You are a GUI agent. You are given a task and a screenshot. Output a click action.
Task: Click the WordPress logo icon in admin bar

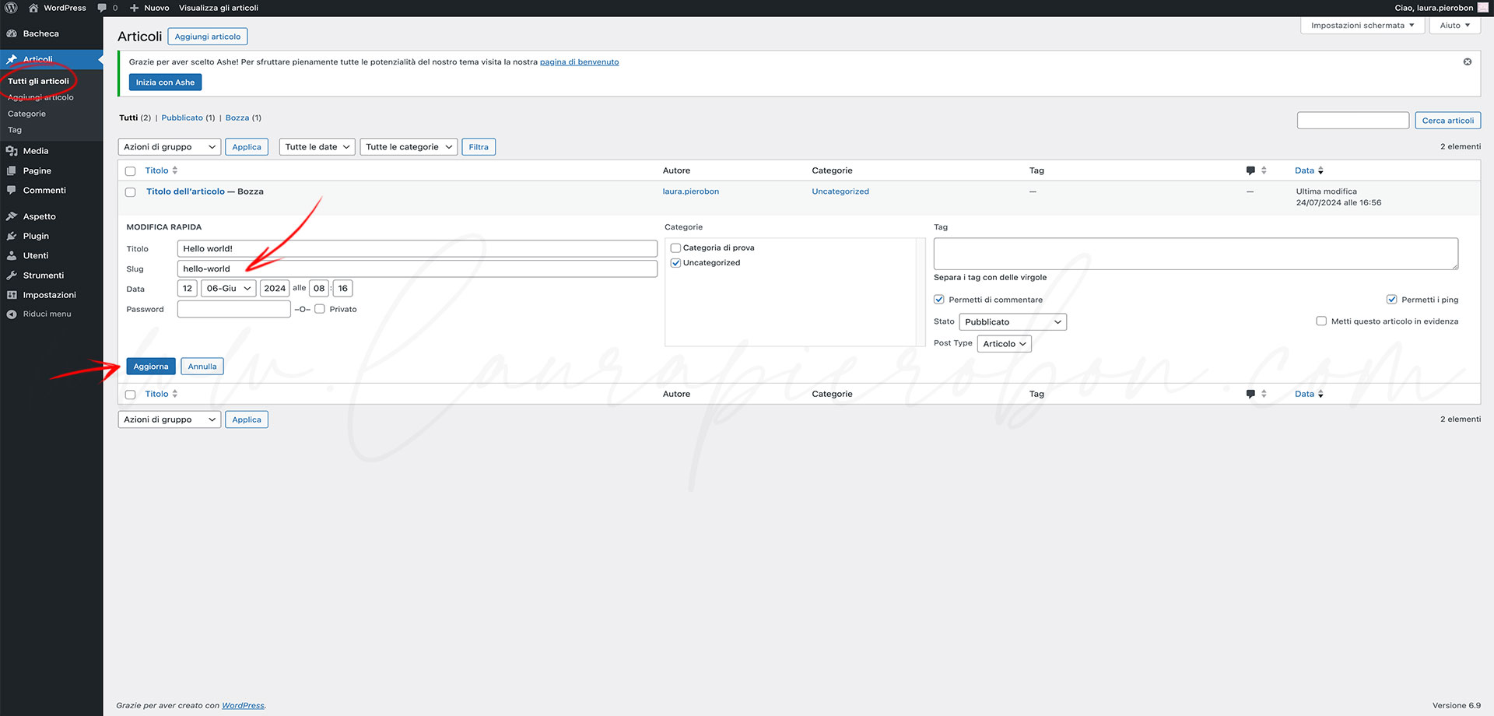(x=11, y=8)
